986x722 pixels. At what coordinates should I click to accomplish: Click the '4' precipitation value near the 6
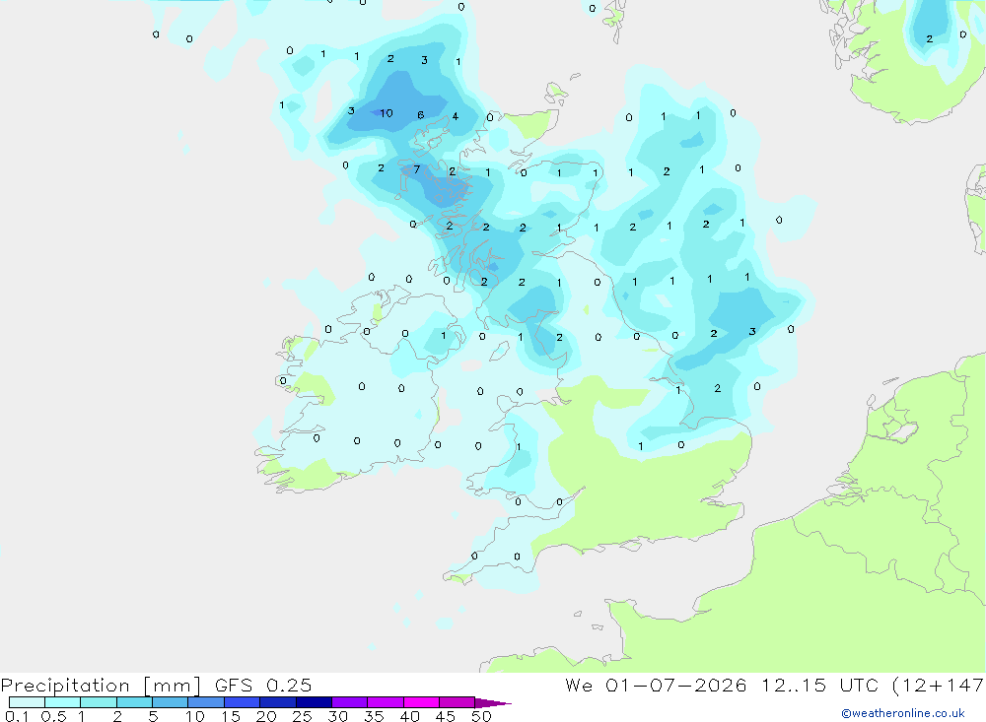[456, 116]
